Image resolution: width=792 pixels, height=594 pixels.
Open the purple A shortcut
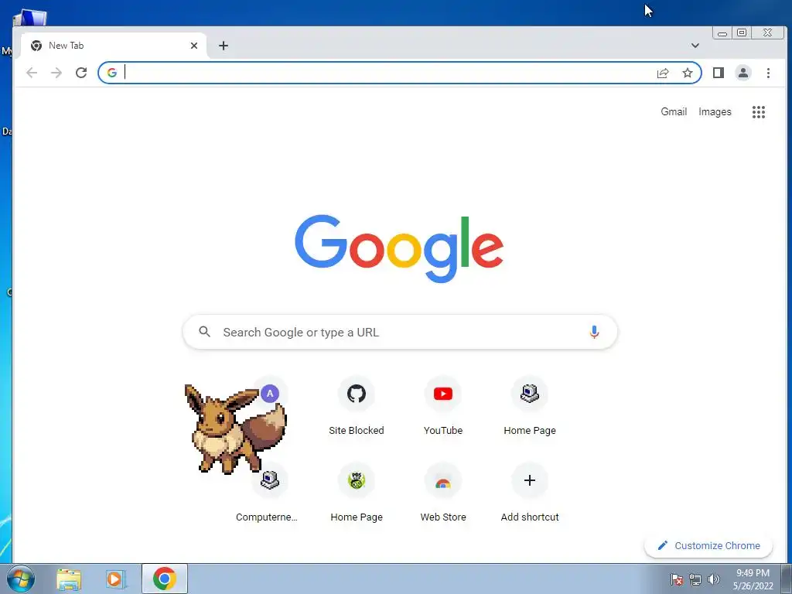pos(270,394)
